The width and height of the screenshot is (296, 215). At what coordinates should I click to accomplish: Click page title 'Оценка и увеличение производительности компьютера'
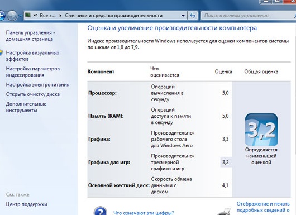(x=172, y=28)
